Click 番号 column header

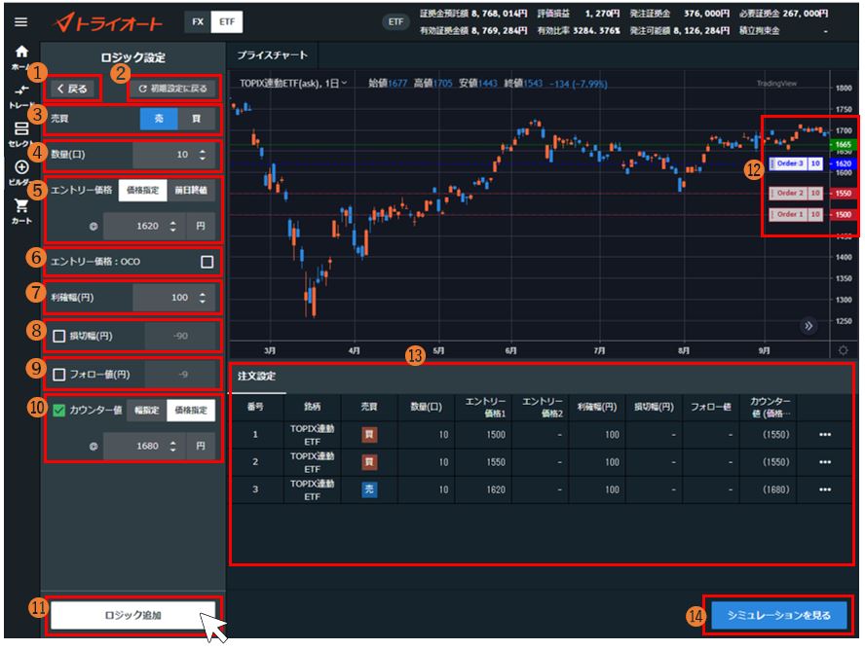click(255, 407)
